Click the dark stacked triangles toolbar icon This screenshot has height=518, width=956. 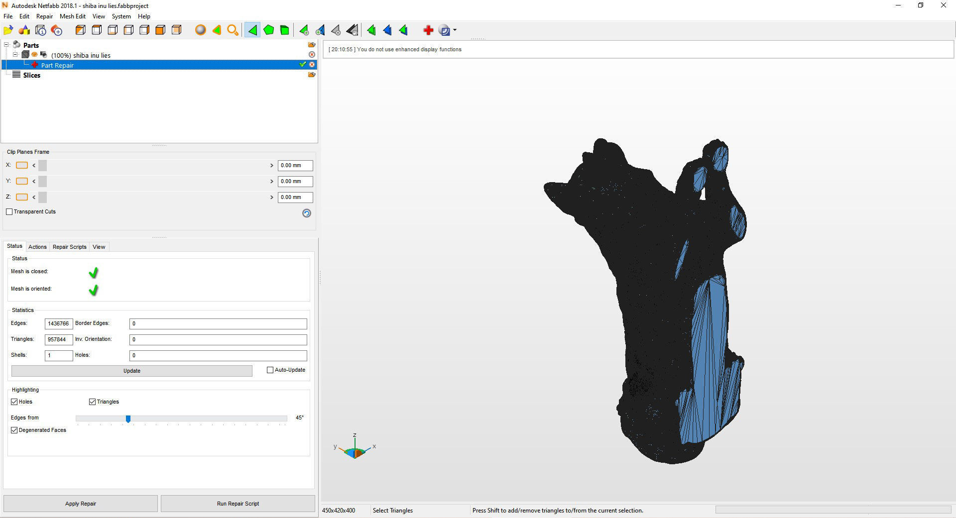click(x=353, y=30)
